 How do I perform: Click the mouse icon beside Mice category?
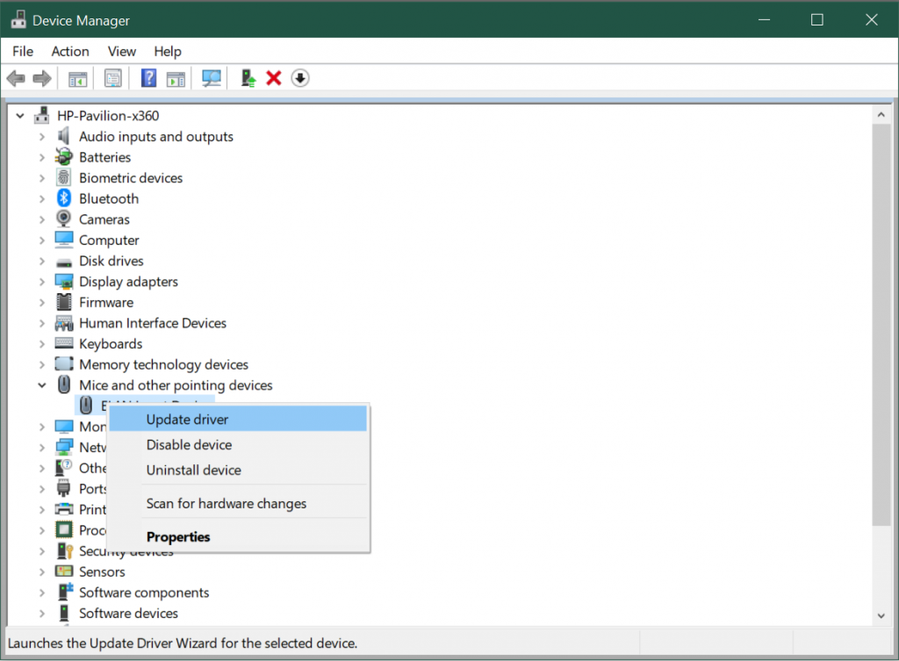coord(64,384)
